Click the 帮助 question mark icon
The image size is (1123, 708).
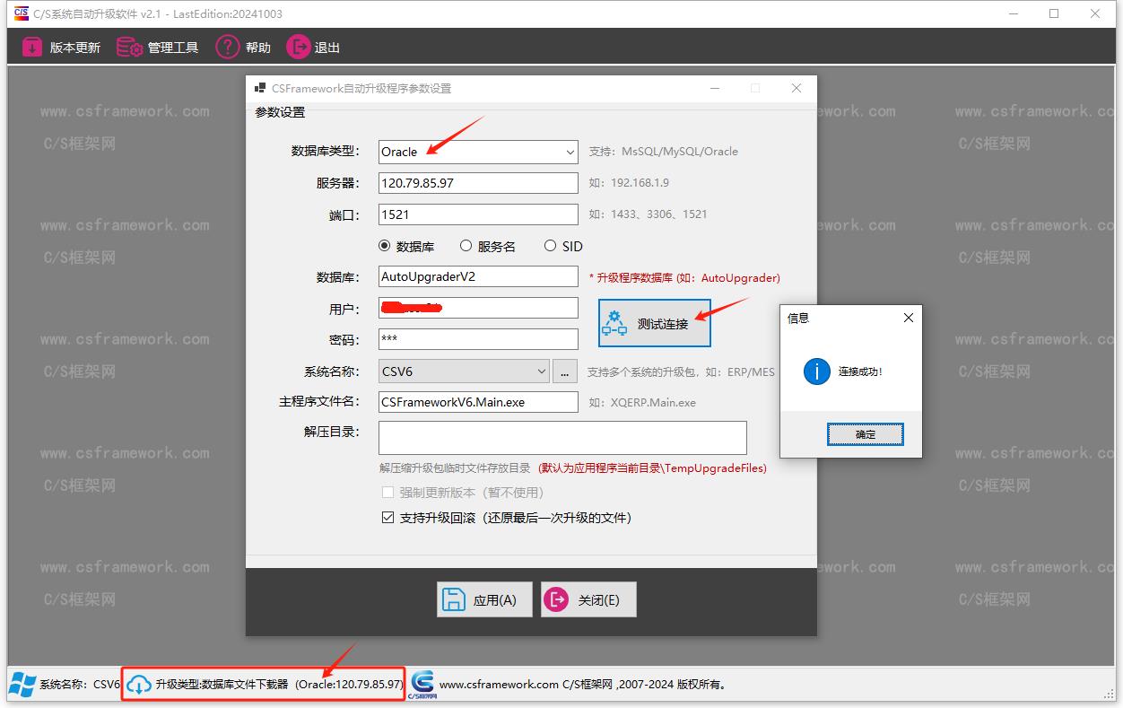(228, 48)
